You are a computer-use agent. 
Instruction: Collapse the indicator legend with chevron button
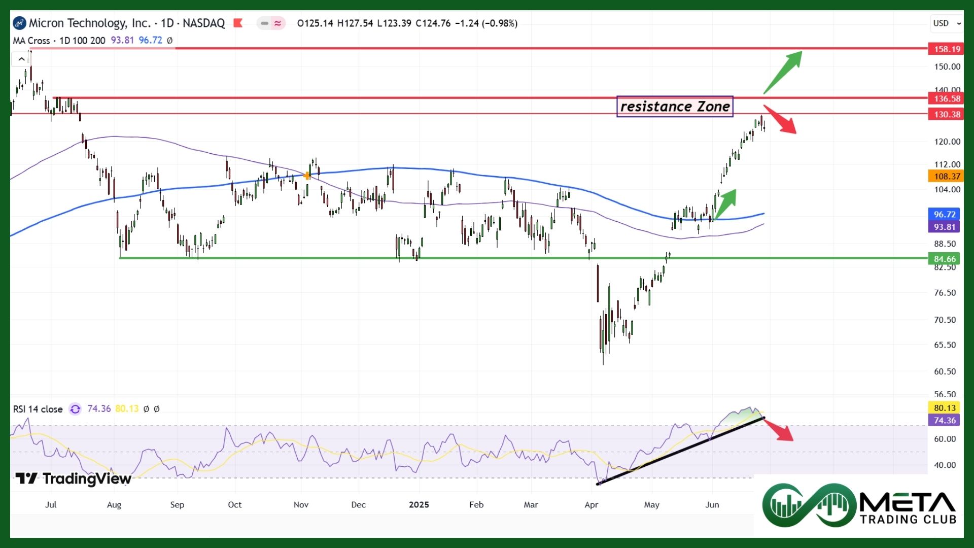[x=21, y=59]
